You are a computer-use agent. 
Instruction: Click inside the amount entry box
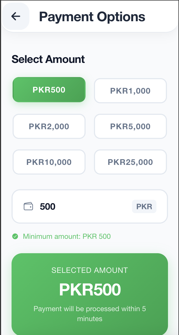79,206
